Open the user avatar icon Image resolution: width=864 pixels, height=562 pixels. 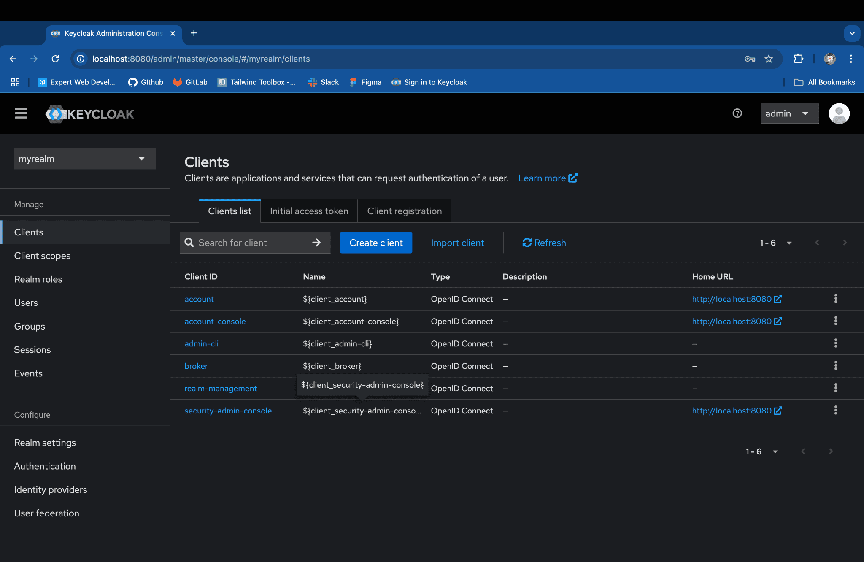pos(839,113)
